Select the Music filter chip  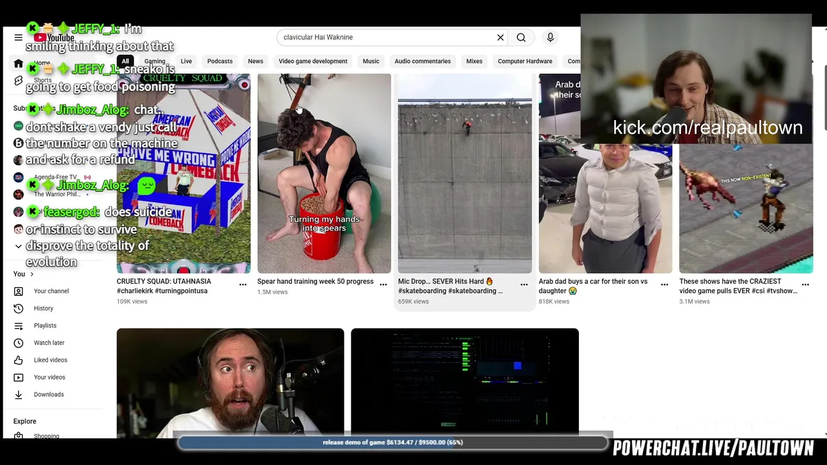point(371,61)
